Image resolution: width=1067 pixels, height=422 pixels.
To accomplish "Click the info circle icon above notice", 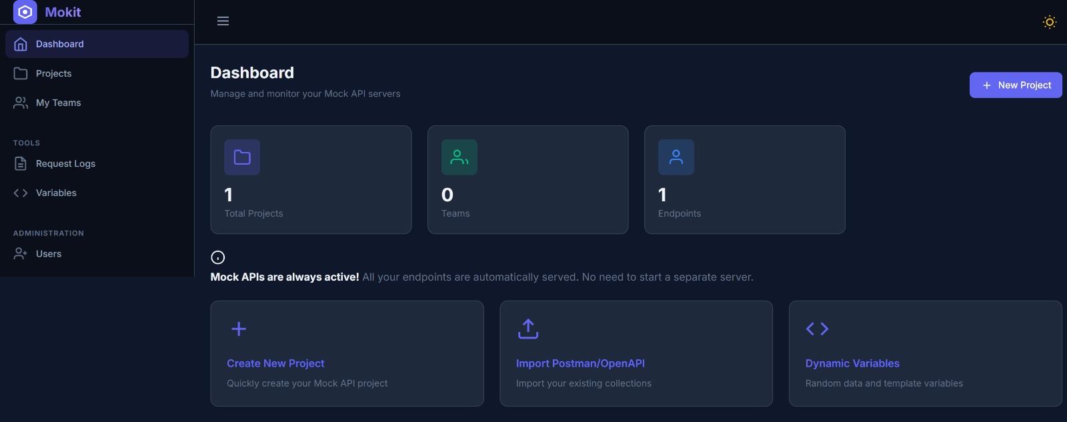I will coord(218,257).
